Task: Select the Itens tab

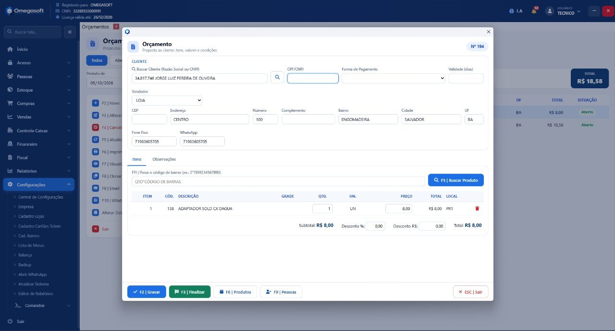Action: (137, 159)
